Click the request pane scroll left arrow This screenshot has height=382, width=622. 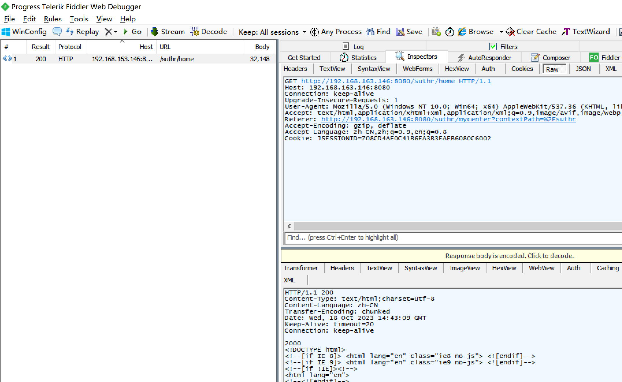[289, 226]
